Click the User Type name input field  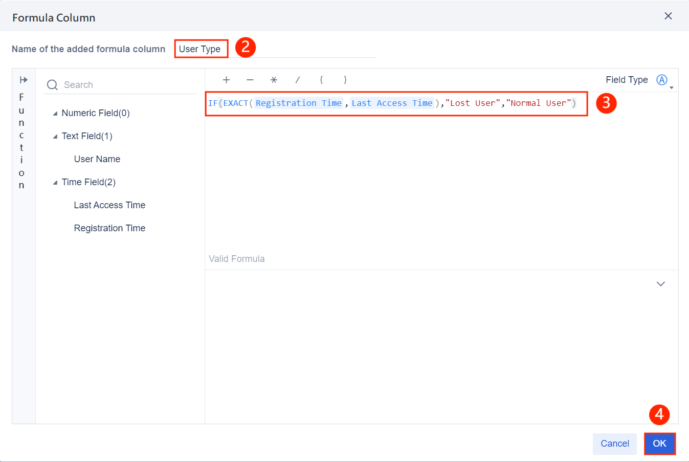pyautogui.click(x=201, y=49)
